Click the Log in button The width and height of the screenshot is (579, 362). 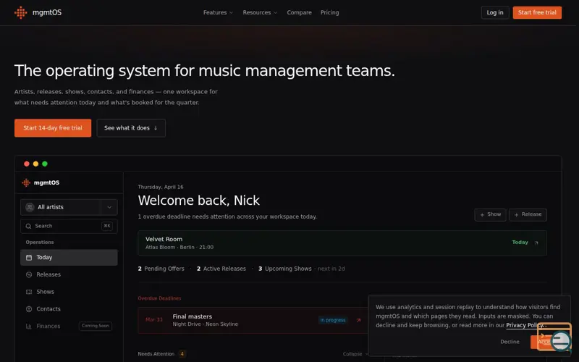coord(495,12)
